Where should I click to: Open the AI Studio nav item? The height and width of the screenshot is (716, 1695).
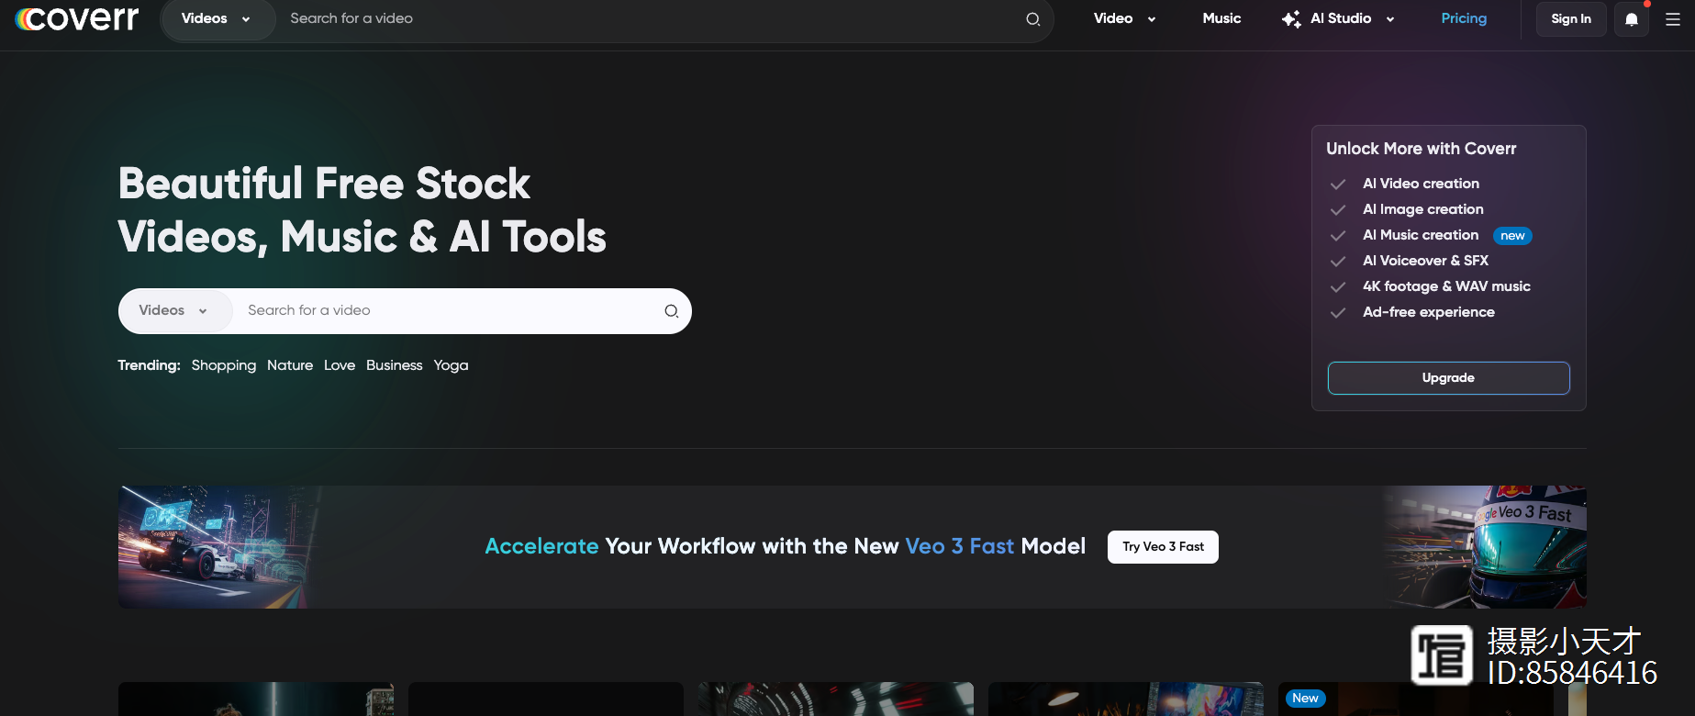1341,18
